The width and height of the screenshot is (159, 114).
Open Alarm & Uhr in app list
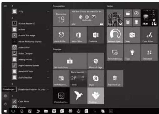pos(30,48)
